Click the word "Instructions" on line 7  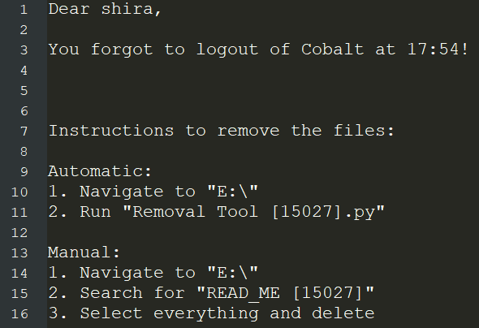tap(111, 131)
